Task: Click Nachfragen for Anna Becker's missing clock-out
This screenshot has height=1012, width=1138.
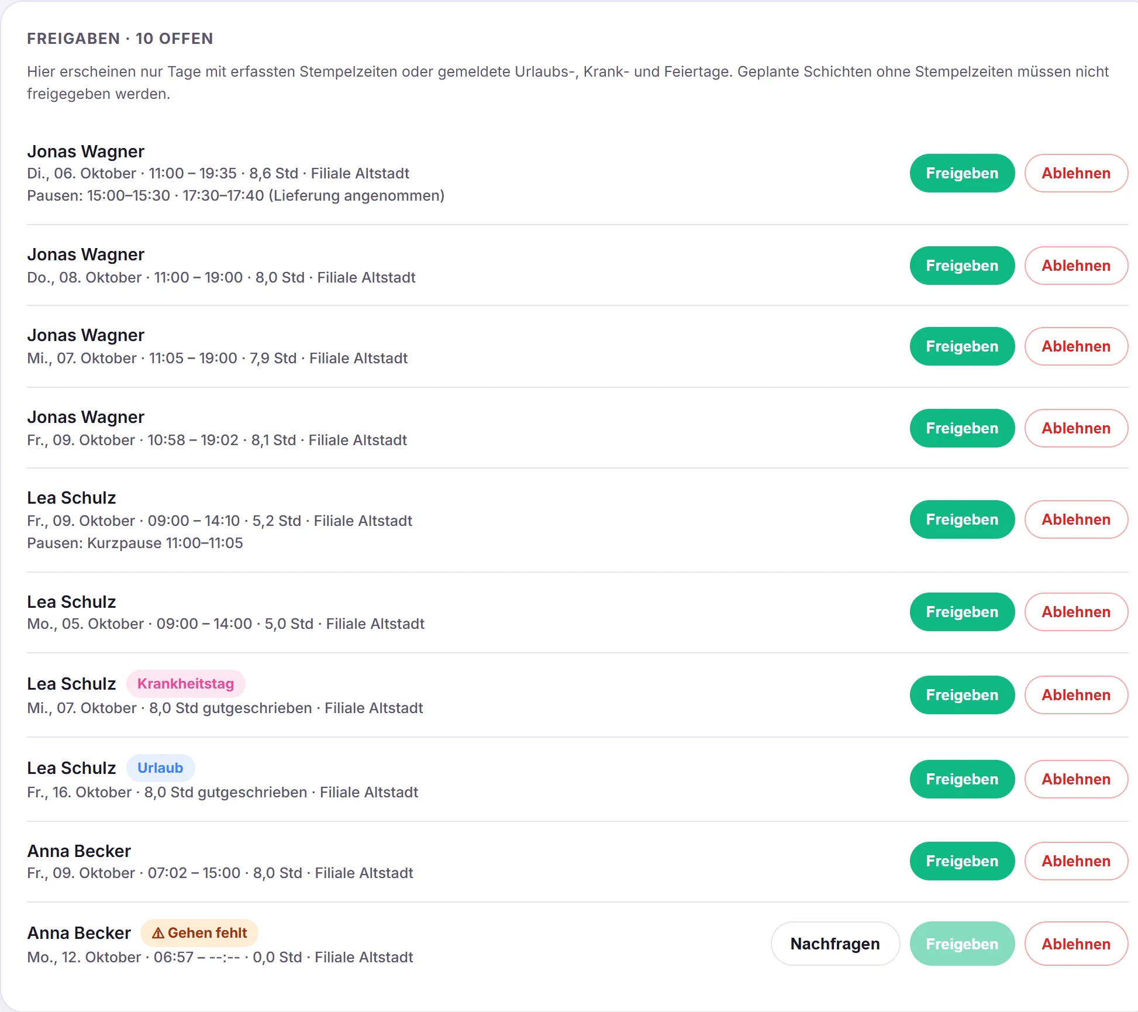Action: (835, 944)
